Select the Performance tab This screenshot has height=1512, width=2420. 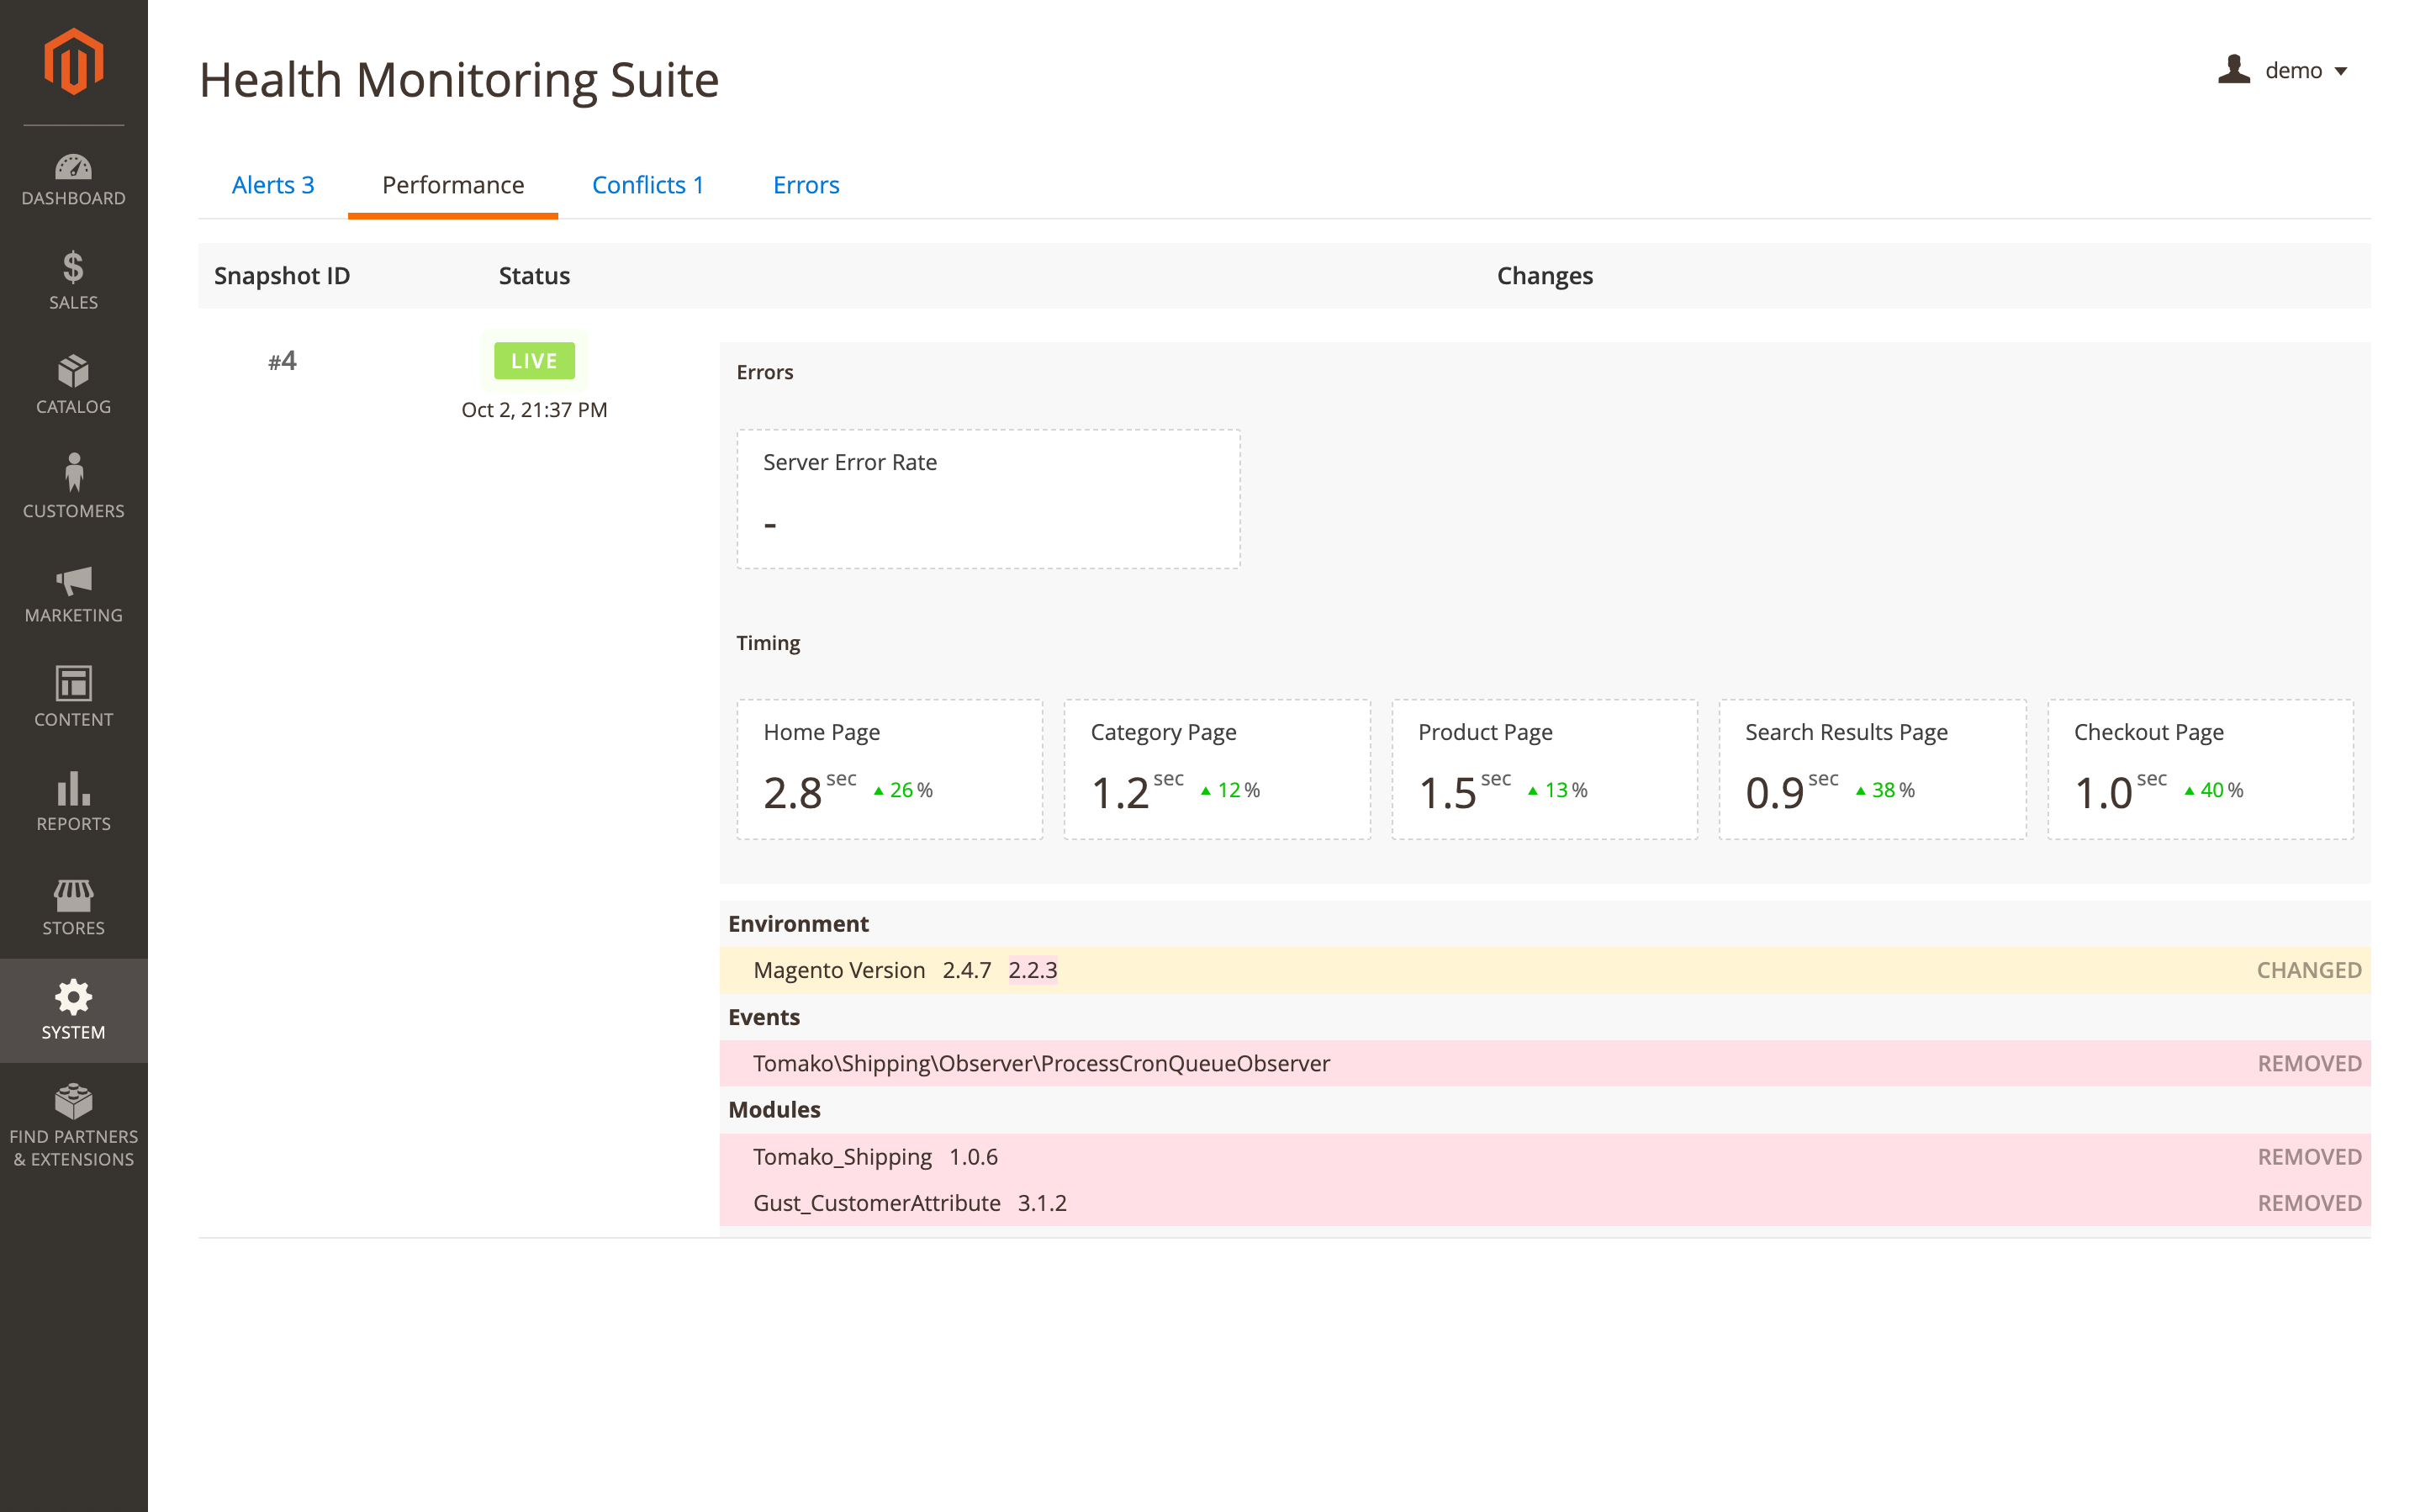tap(453, 185)
